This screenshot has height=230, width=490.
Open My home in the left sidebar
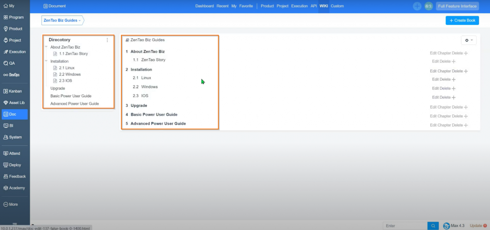click(x=9, y=6)
